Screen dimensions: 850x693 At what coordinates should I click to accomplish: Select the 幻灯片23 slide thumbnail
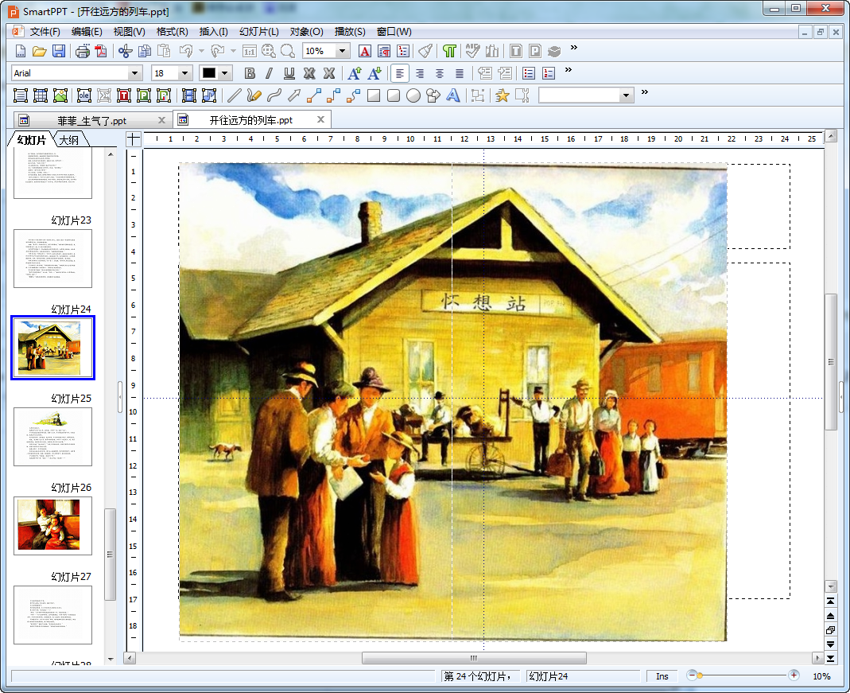coord(52,258)
